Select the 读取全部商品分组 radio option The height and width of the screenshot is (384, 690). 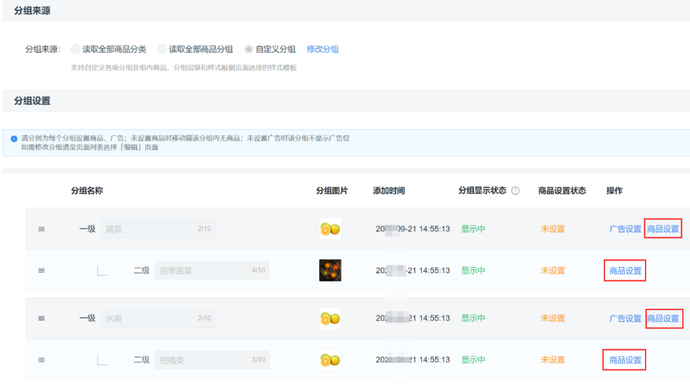(162, 50)
